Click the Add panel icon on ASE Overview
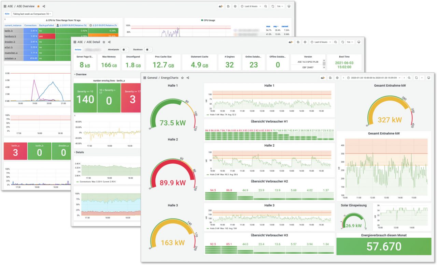 point(221,6)
